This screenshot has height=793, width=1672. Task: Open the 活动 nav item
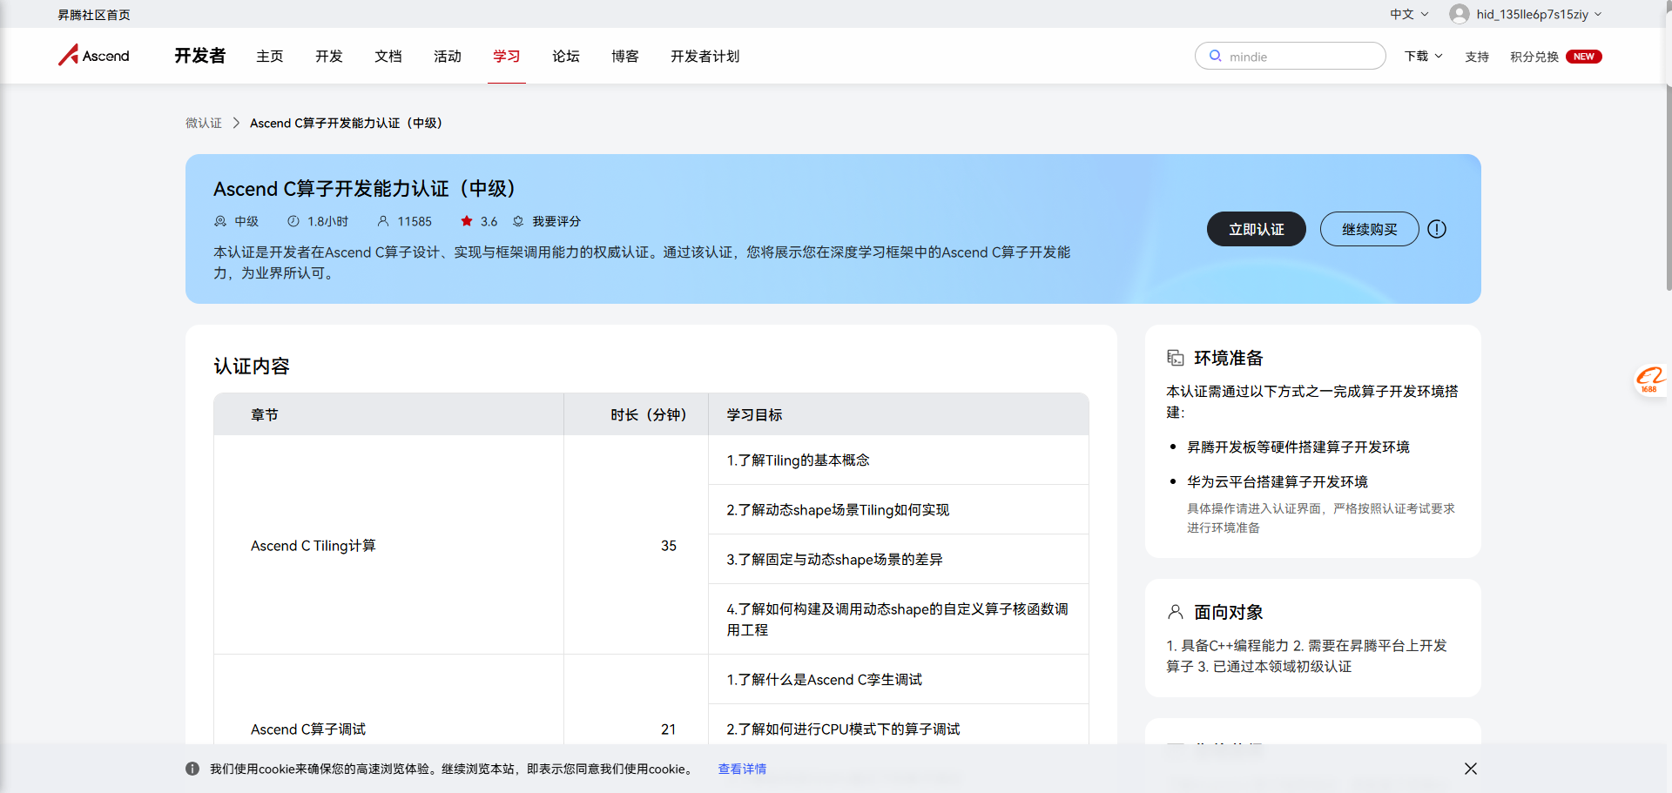448,56
